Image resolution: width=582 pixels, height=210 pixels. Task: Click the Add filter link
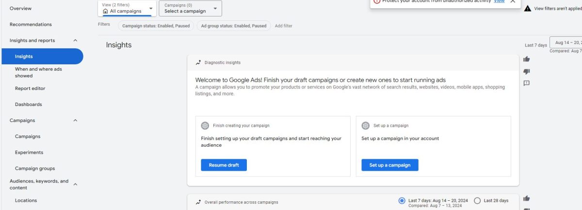click(x=284, y=26)
